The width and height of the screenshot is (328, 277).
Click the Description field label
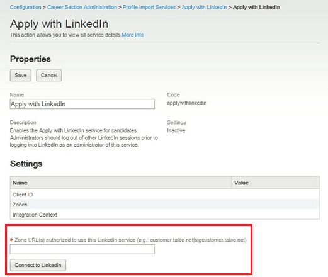(x=23, y=122)
